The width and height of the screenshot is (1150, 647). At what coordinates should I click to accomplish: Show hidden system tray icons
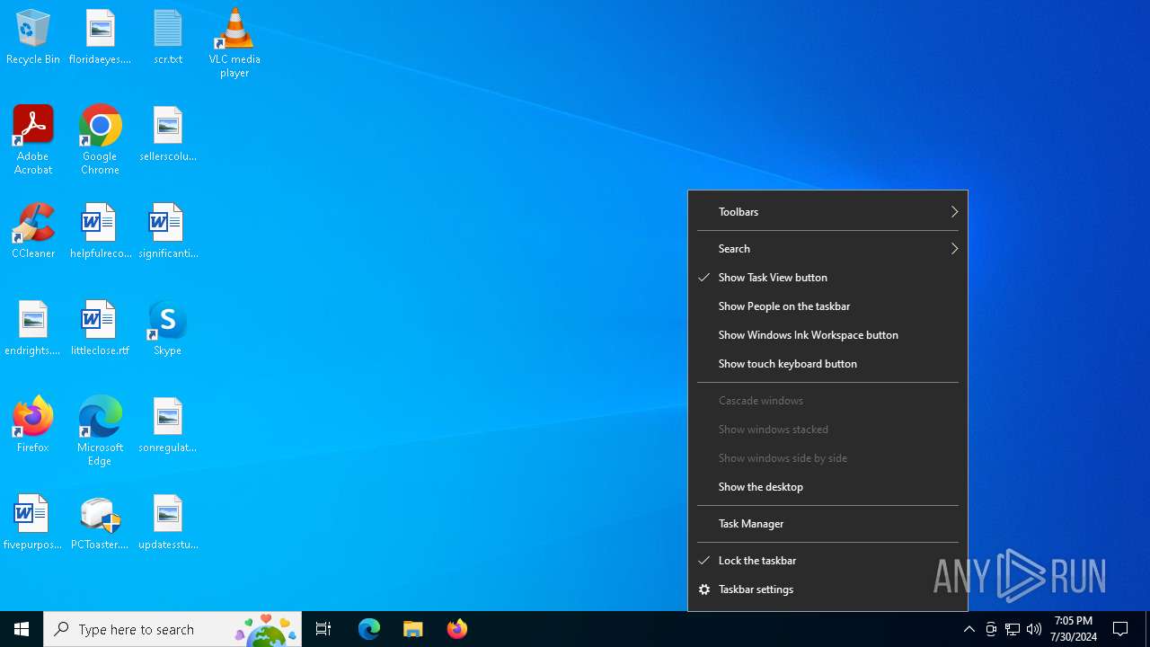click(969, 629)
